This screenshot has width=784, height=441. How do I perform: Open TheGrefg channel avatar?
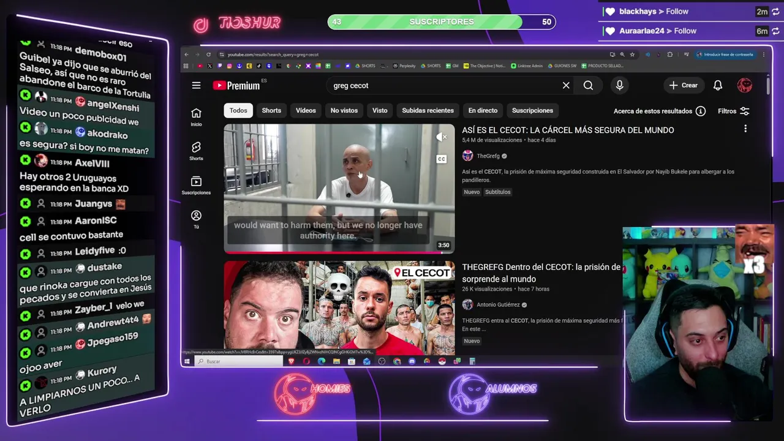coord(467,156)
